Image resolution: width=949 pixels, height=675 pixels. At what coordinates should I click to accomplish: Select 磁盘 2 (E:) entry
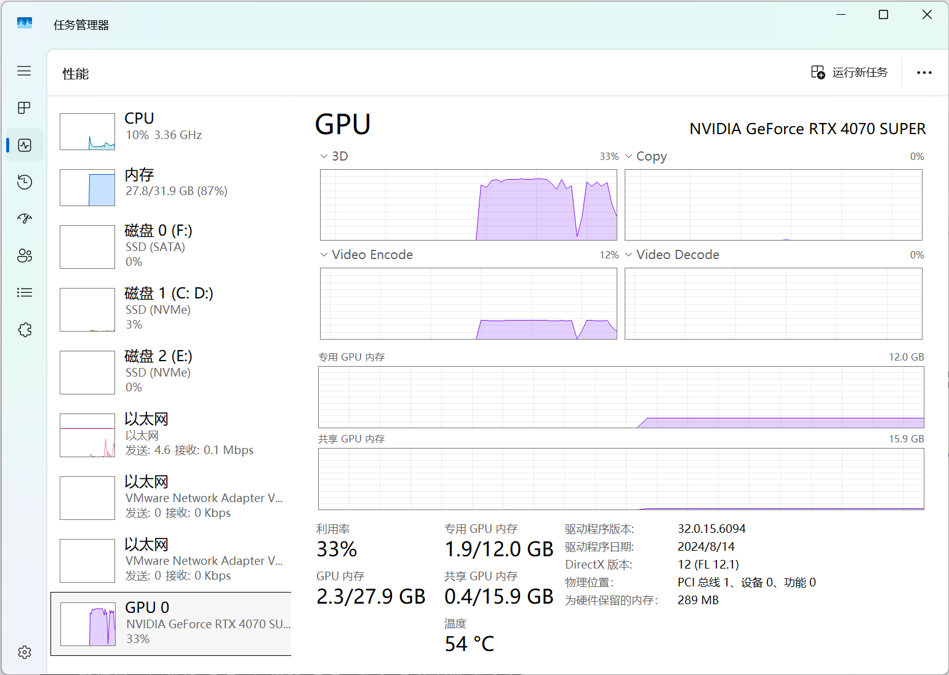[171, 372]
